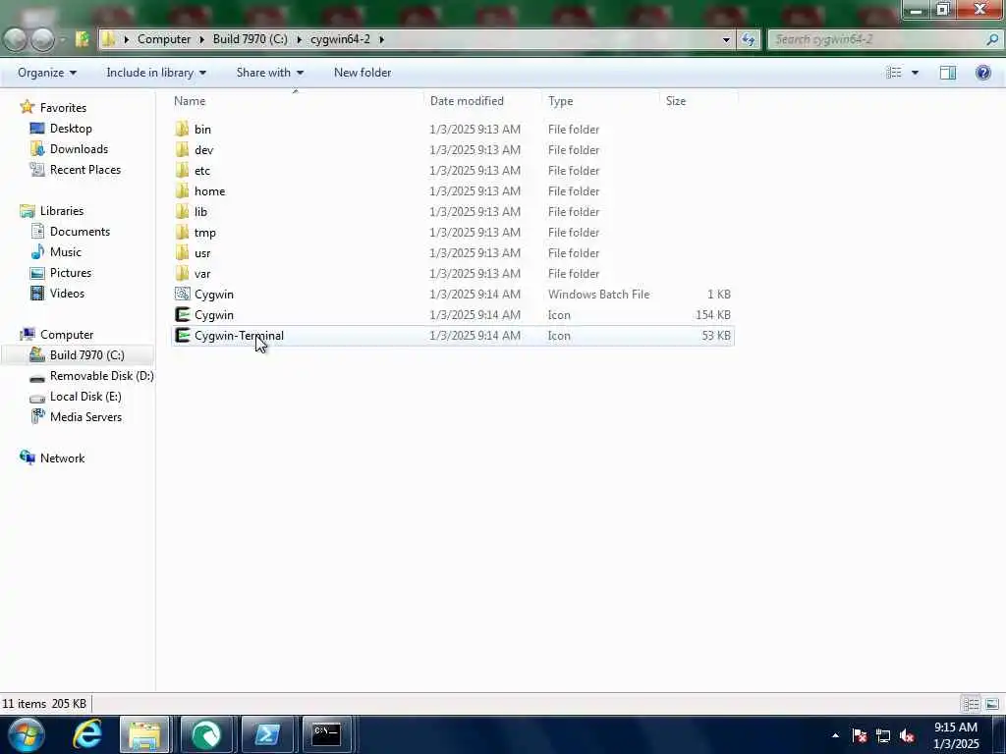Viewport: 1006px width, 754px height.
Task: Sort by the Type column header
Action: coord(600,101)
